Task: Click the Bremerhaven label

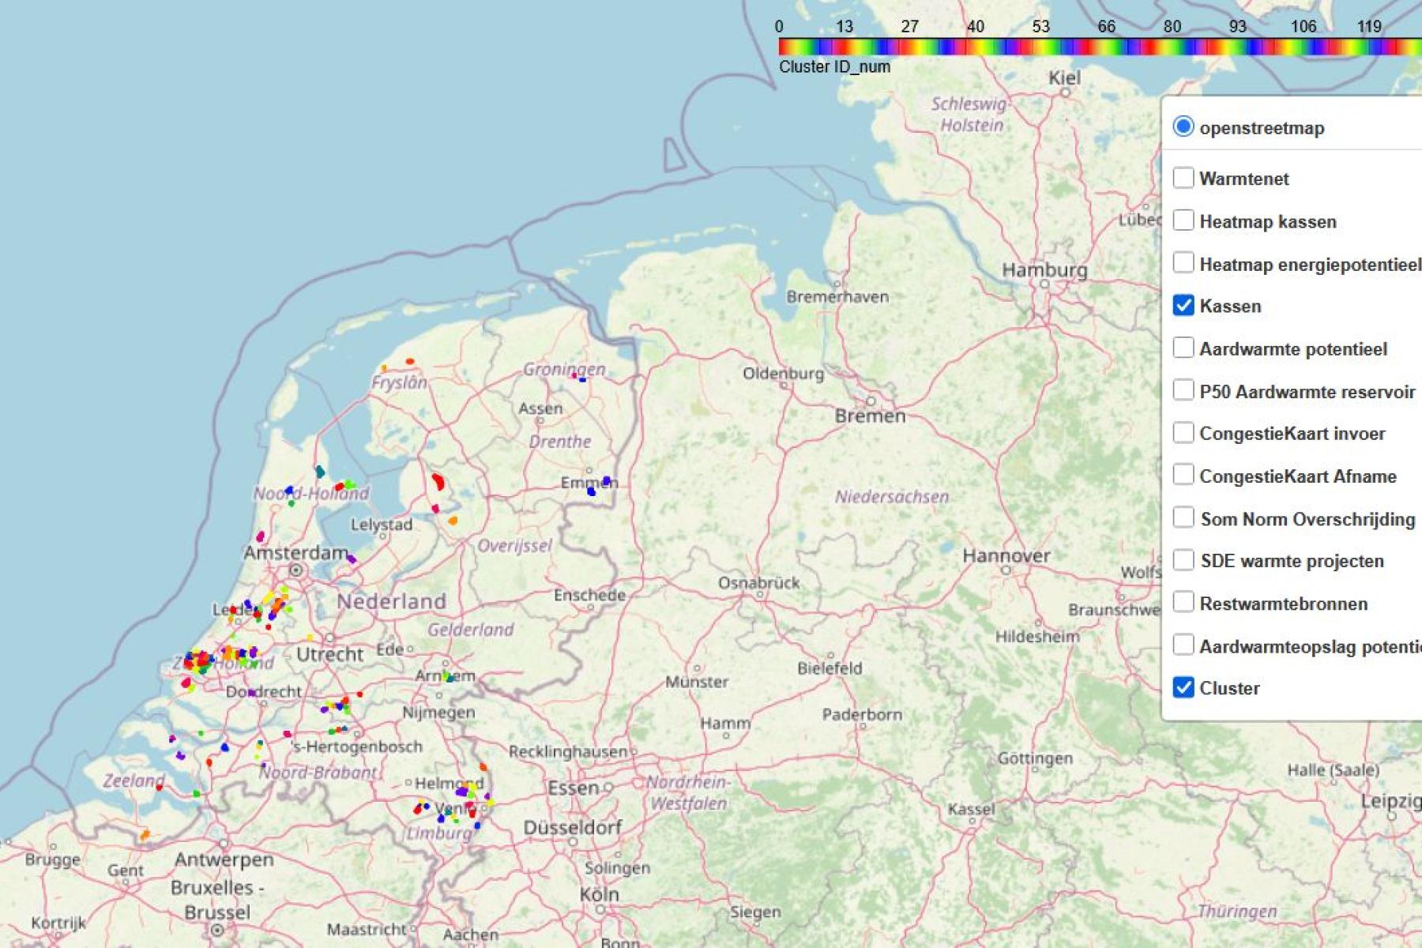Action: [x=837, y=297]
